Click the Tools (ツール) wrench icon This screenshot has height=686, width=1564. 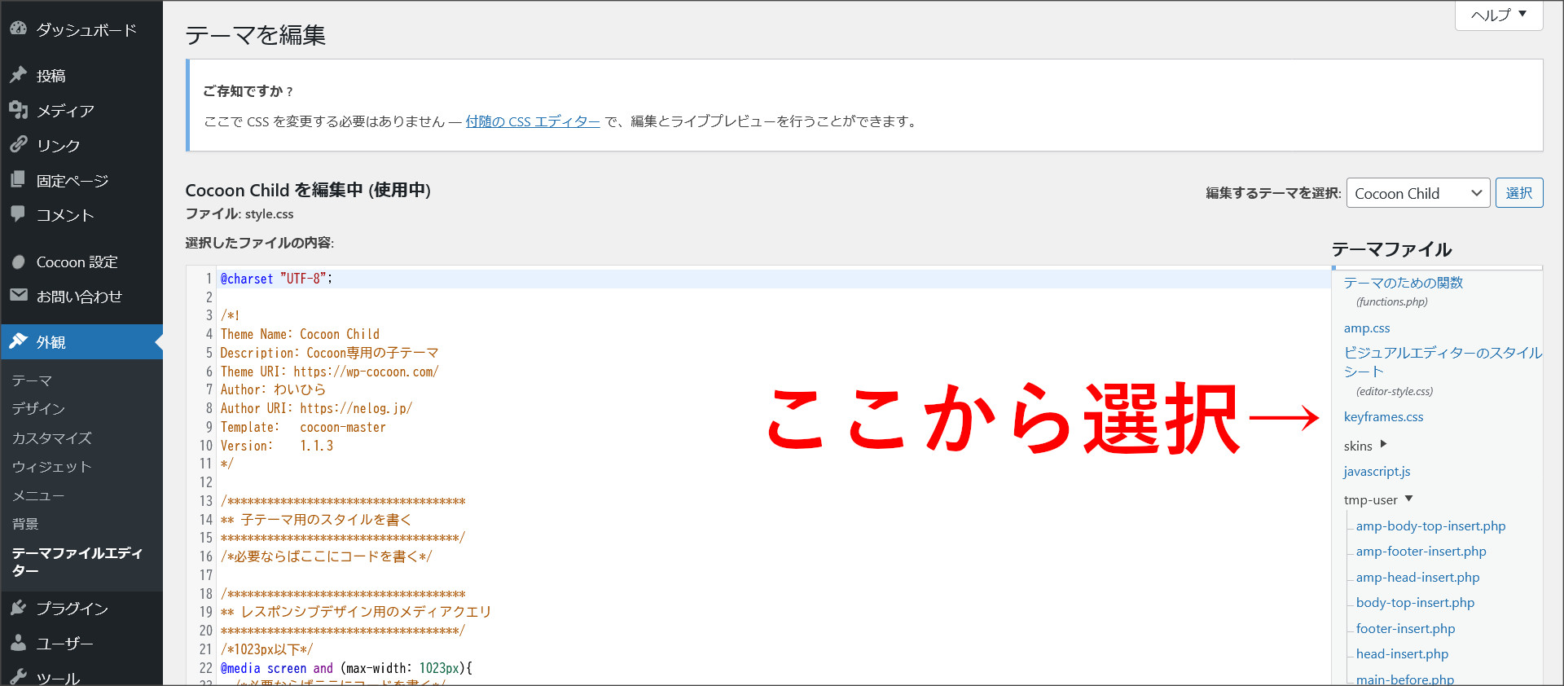tap(18, 677)
